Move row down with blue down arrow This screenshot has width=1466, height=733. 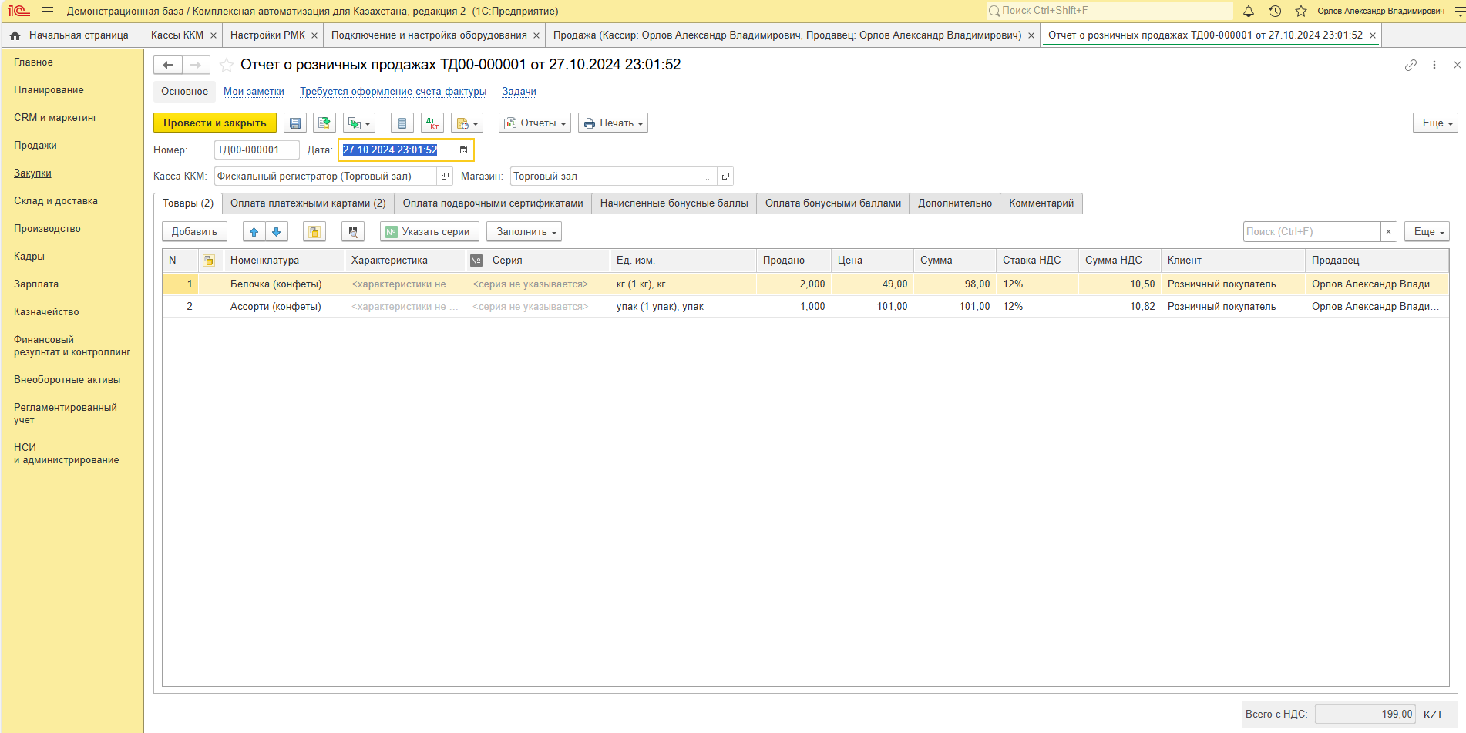point(277,232)
